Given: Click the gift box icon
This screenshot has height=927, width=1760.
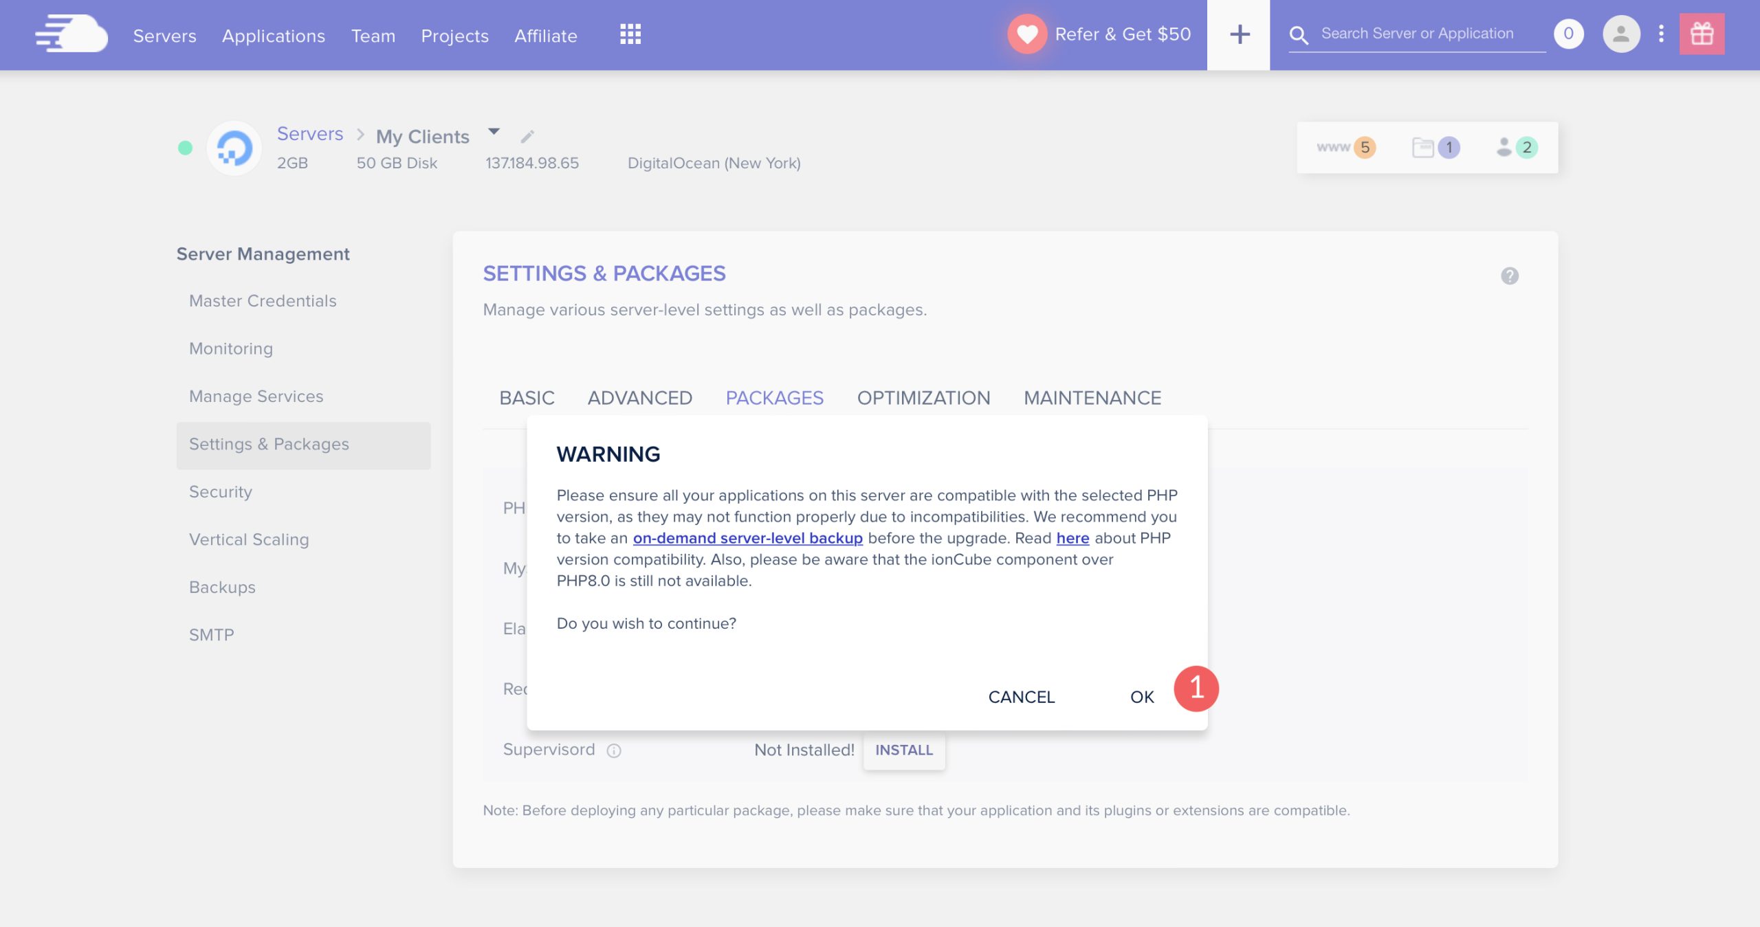Looking at the screenshot, I should coord(1702,34).
